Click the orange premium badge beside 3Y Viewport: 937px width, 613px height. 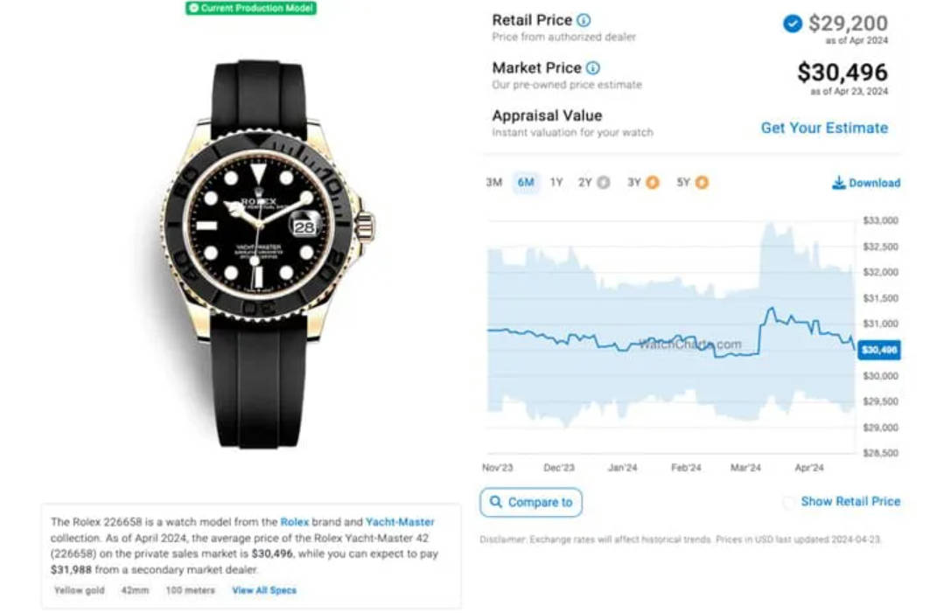tap(654, 183)
